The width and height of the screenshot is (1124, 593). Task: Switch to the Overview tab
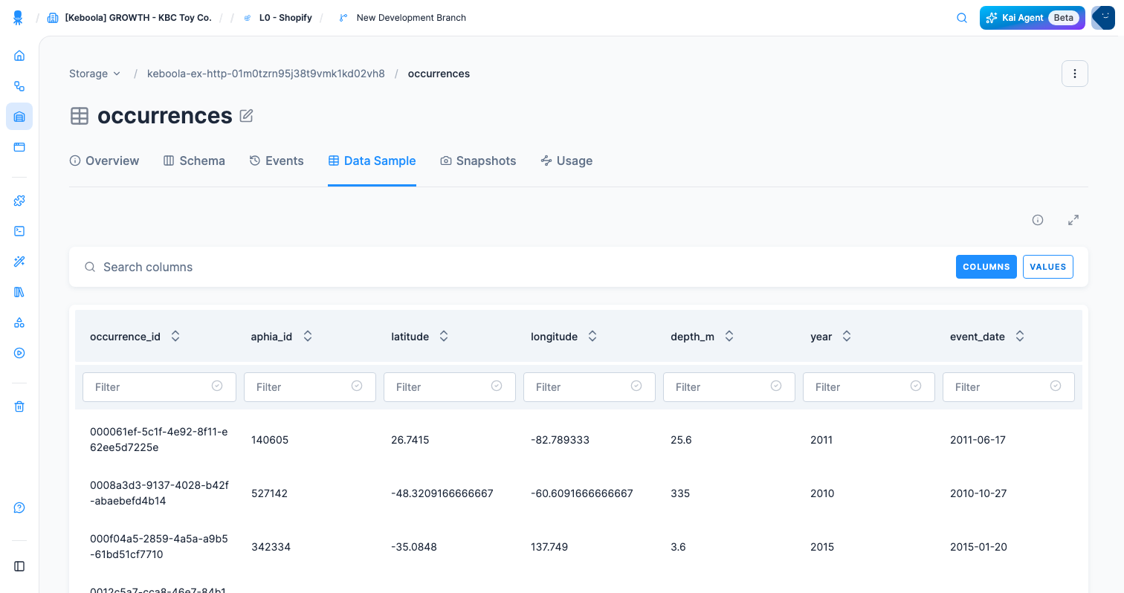(x=104, y=161)
